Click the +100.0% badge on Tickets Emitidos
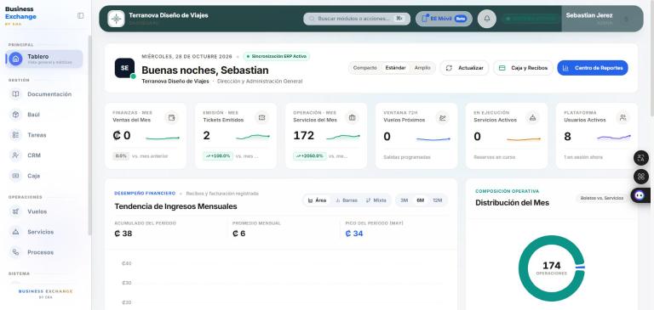This screenshot has width=654, height=310. tap(218, 156)
